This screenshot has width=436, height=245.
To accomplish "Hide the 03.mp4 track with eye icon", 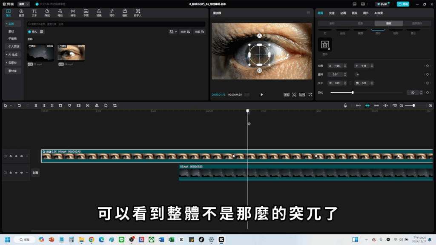I will pos(16,173).
